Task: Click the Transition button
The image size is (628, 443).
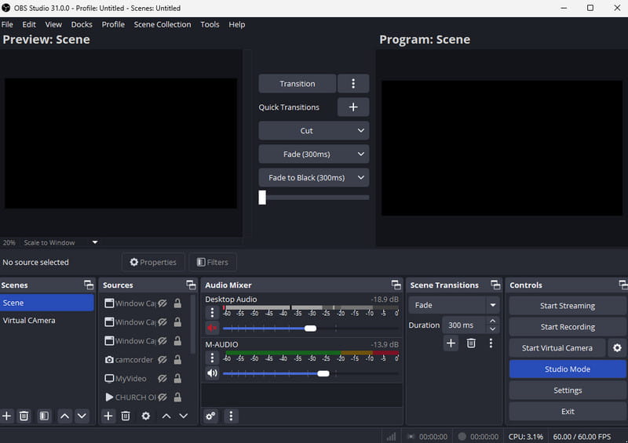Action: tap(298, 83)
